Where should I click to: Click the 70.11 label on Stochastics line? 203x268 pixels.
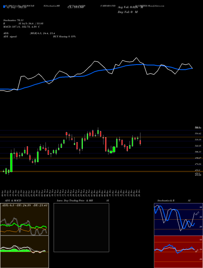pyautogui.click(x=197, y=213)
